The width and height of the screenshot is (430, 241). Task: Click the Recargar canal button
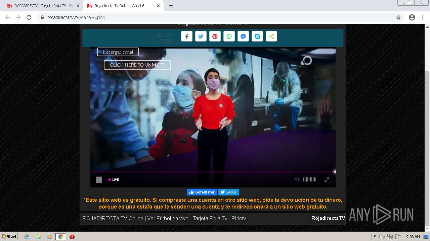point(118,52)
